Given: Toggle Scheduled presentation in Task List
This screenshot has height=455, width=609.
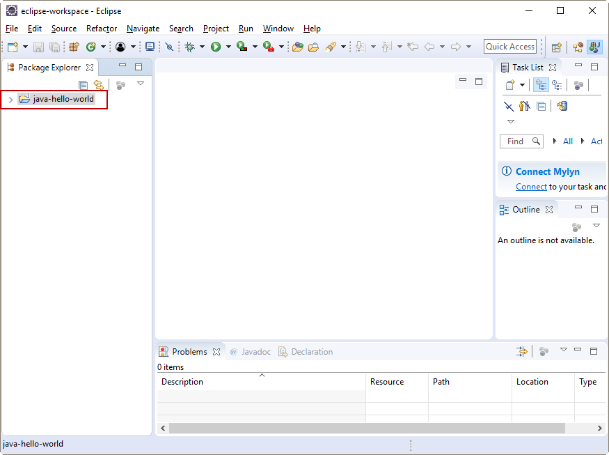Looking at the screenshot, I should (557, 85).
